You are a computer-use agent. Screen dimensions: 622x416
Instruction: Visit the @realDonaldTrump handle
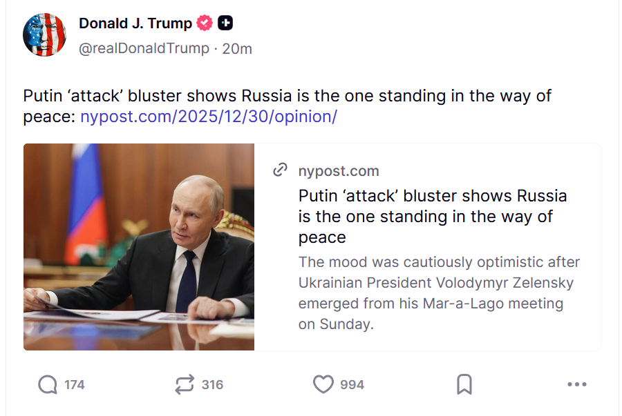(x=144, y=48)
